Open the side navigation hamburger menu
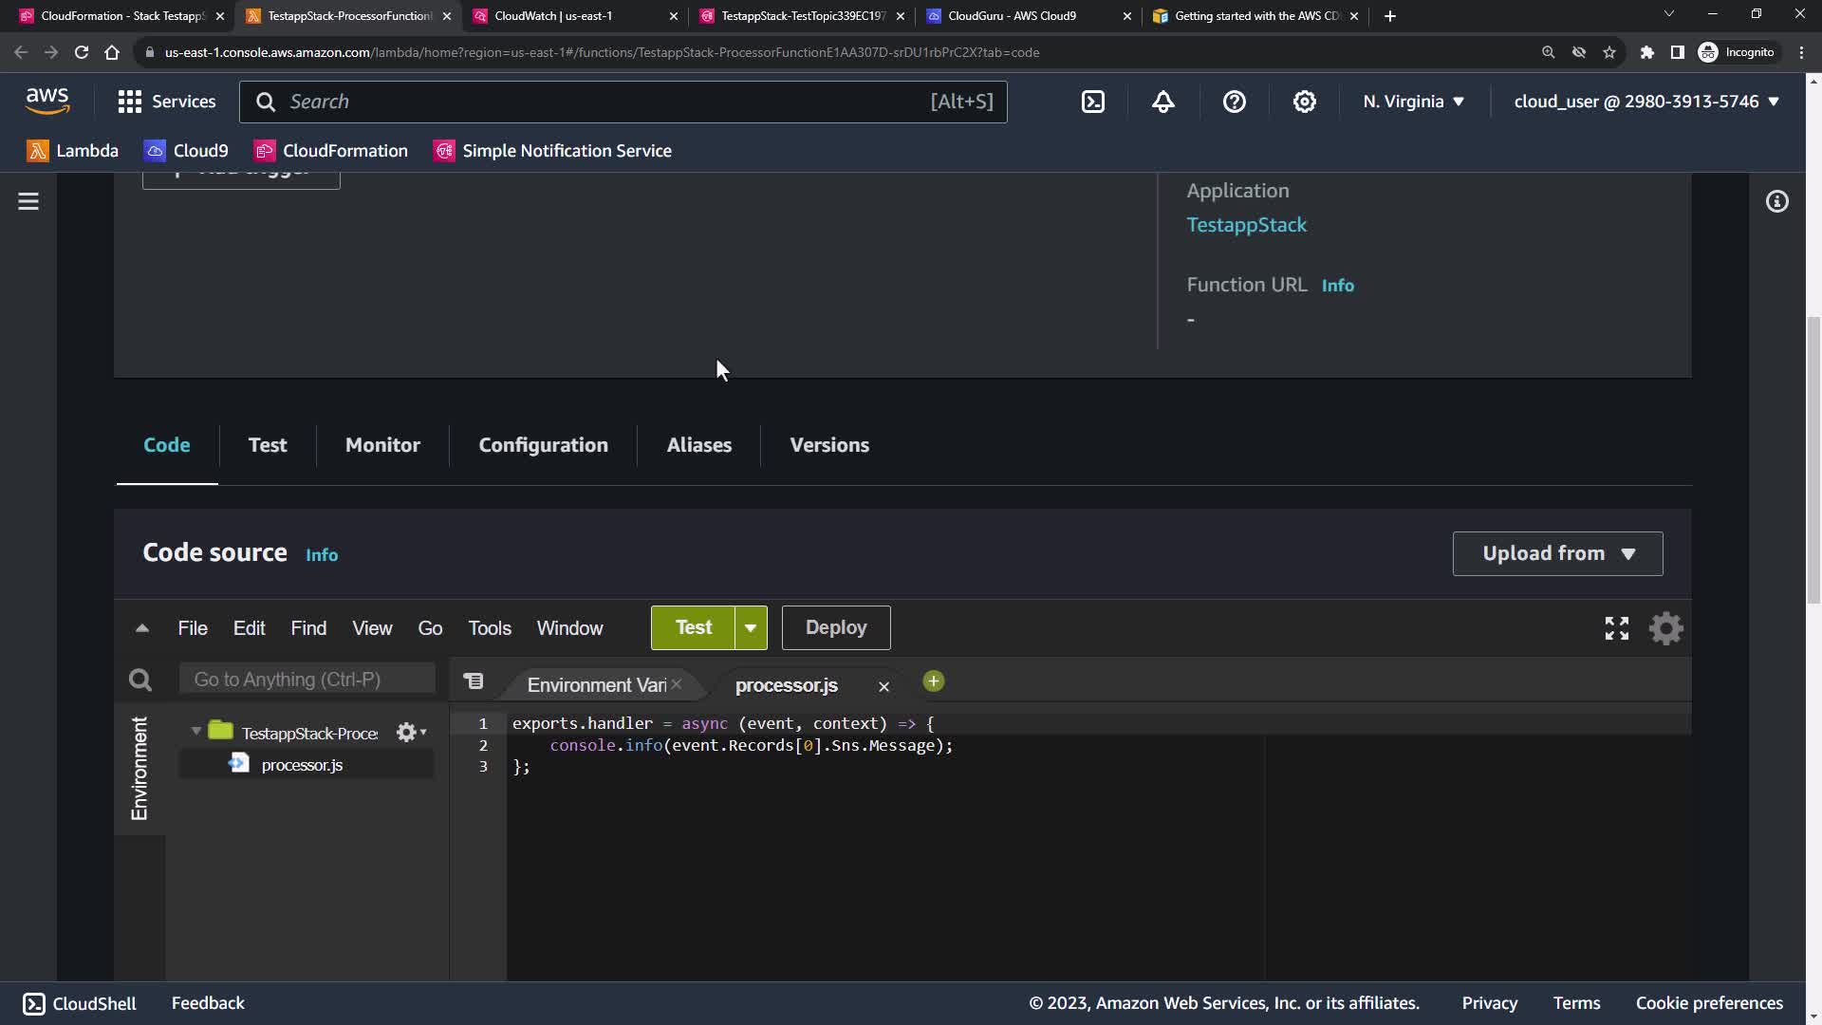 point(28,201)
